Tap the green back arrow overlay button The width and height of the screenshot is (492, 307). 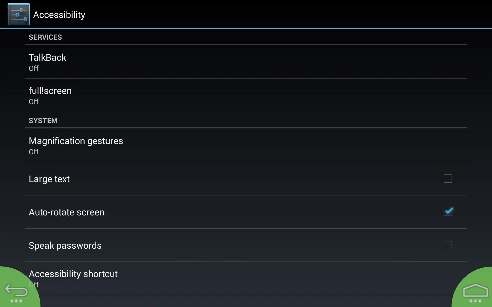pos(16,290)
